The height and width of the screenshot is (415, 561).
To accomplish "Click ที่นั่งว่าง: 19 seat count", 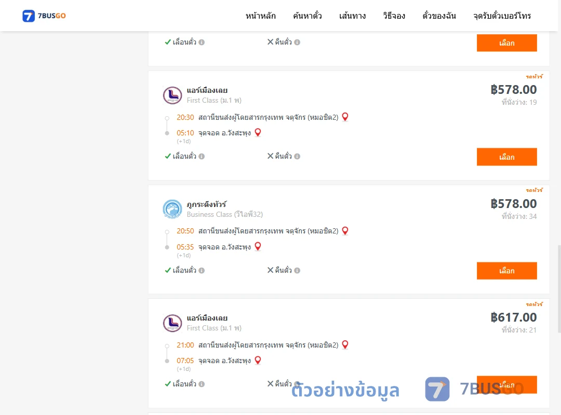I will (519, 102).
